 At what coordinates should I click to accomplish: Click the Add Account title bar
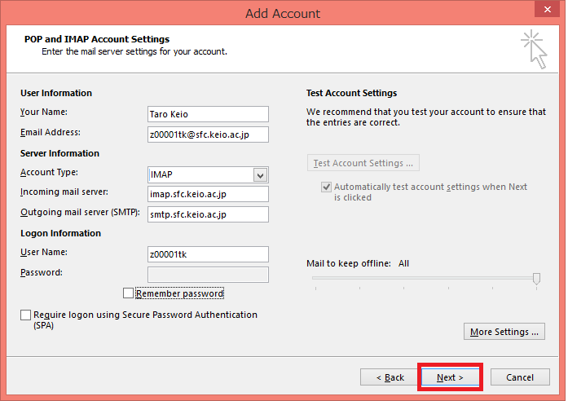tap(283, 13)
